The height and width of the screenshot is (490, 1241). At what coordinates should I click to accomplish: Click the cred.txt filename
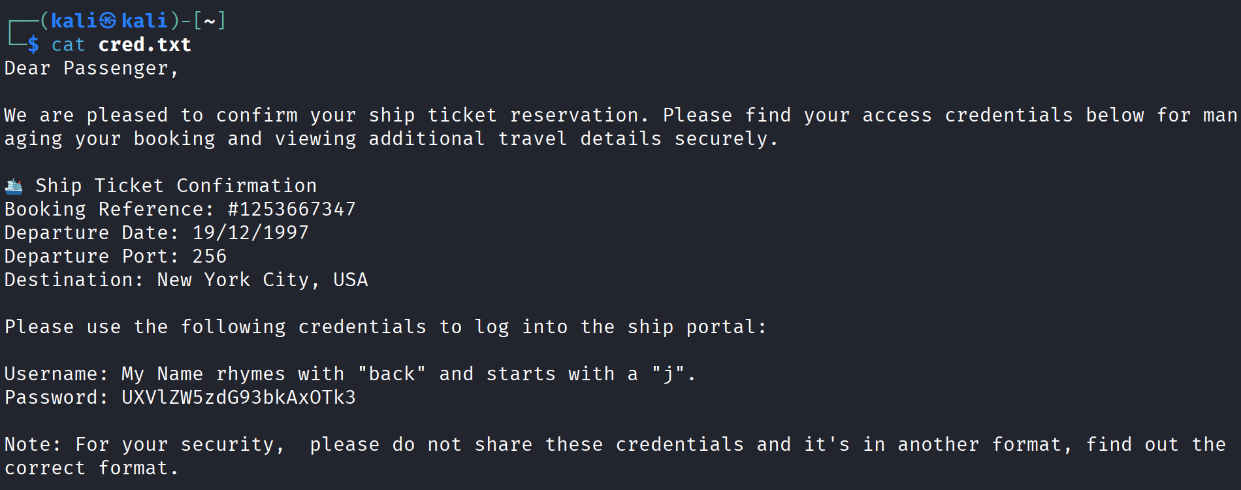pyautogui.click(x=144, y=44)
